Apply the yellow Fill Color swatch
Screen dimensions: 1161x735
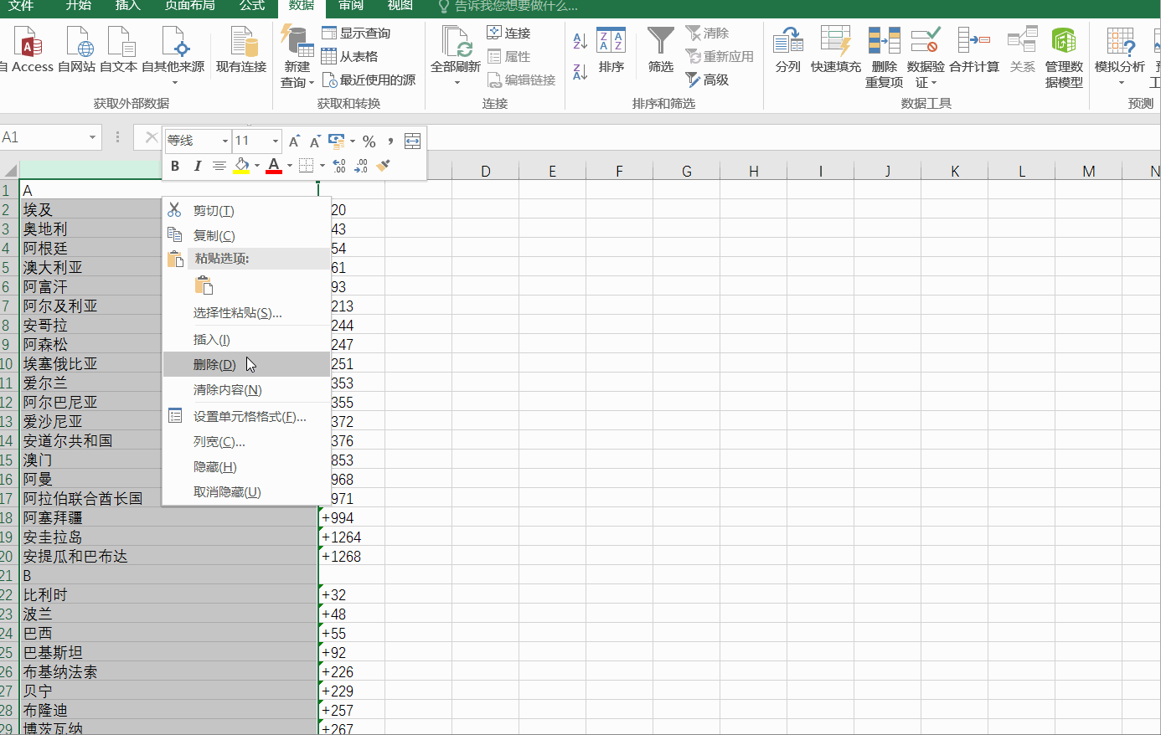click(x=241, y=166)
